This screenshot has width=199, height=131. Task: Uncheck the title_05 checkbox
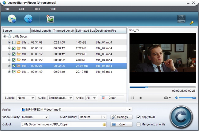pyautogui.click(x=14, y=66)
